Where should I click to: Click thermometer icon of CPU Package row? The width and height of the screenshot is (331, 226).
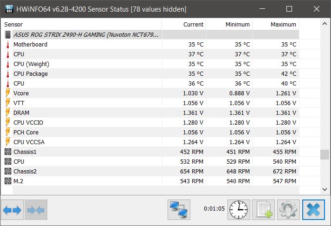pos(8,74)
